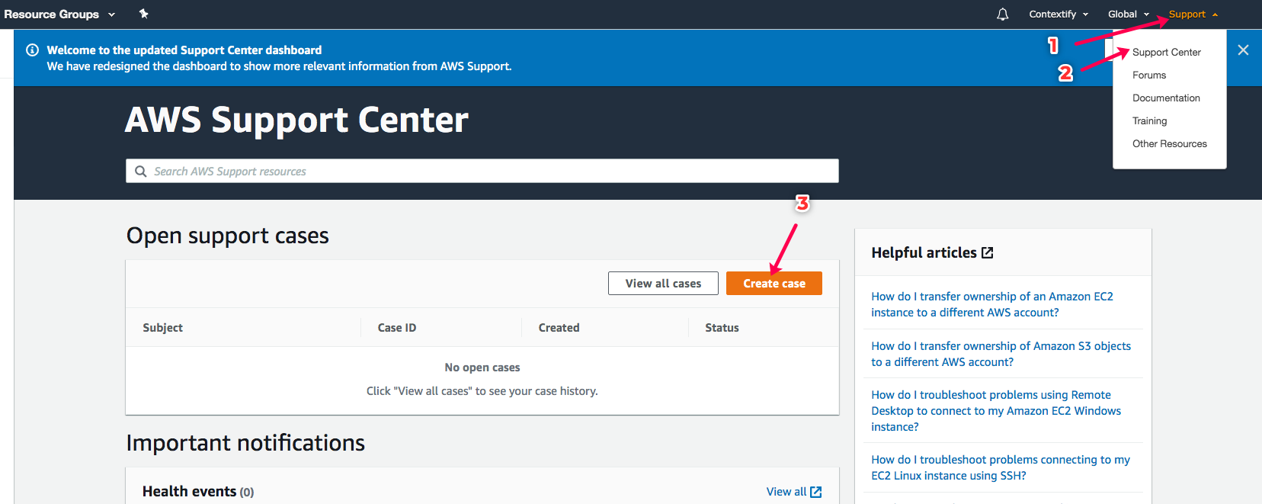Click the orange Create case button
The image size is (1262, 504).
[x=774, y=284]
